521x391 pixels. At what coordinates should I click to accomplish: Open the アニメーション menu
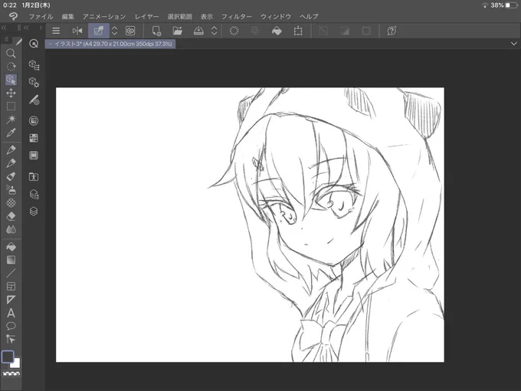coord(104,17)
